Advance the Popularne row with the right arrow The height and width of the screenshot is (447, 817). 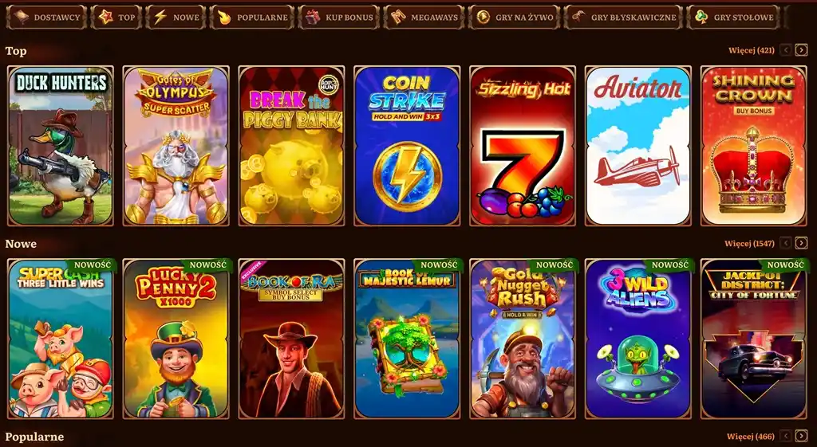click(801, 436)
